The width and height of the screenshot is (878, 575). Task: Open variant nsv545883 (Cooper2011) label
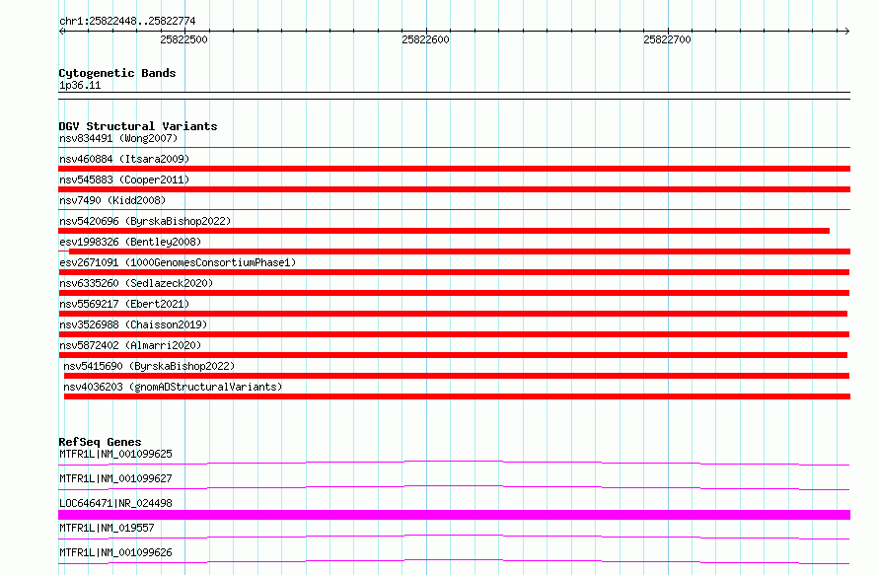pyautogui.click(x=124, y=180)
